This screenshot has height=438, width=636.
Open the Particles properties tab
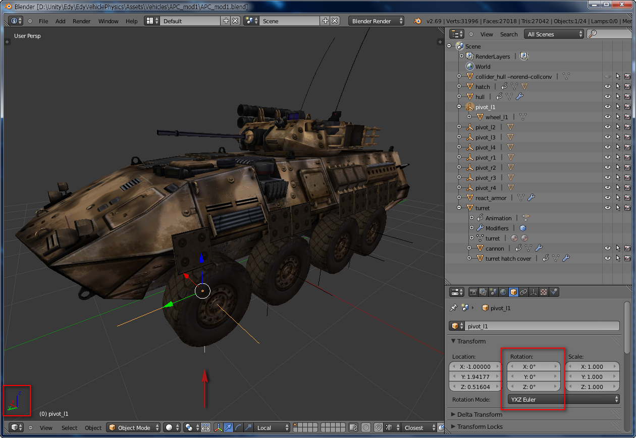point(554,292)
